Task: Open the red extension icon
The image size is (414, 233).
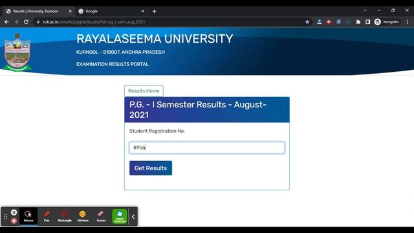Action: pyautogui.click(x=329, y=22)
